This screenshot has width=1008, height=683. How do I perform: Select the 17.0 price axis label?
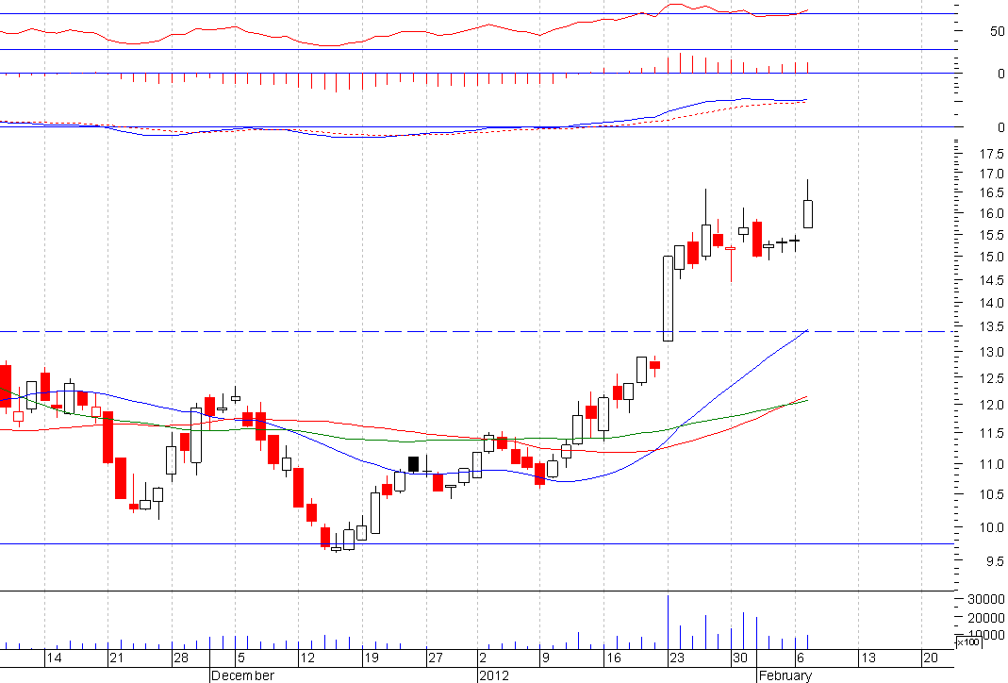pos(991,174)
